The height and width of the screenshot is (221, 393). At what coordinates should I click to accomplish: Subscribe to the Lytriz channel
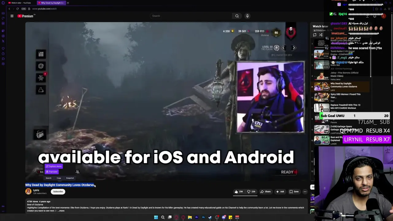pyautogui.click(x=58, y=192)
